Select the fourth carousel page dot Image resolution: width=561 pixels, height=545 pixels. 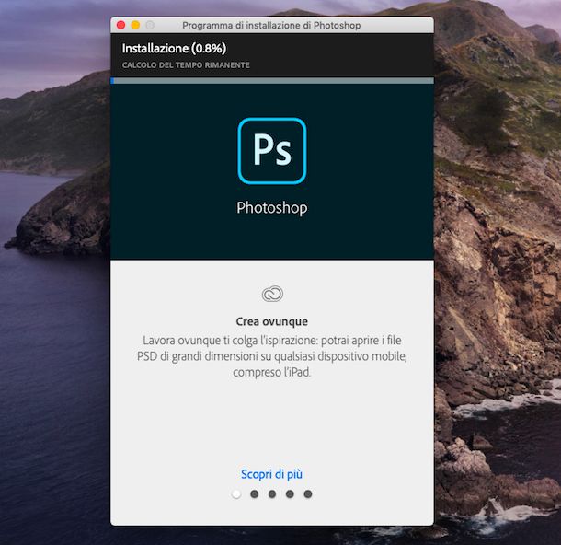pyautogui.click(x=291, y=494)
